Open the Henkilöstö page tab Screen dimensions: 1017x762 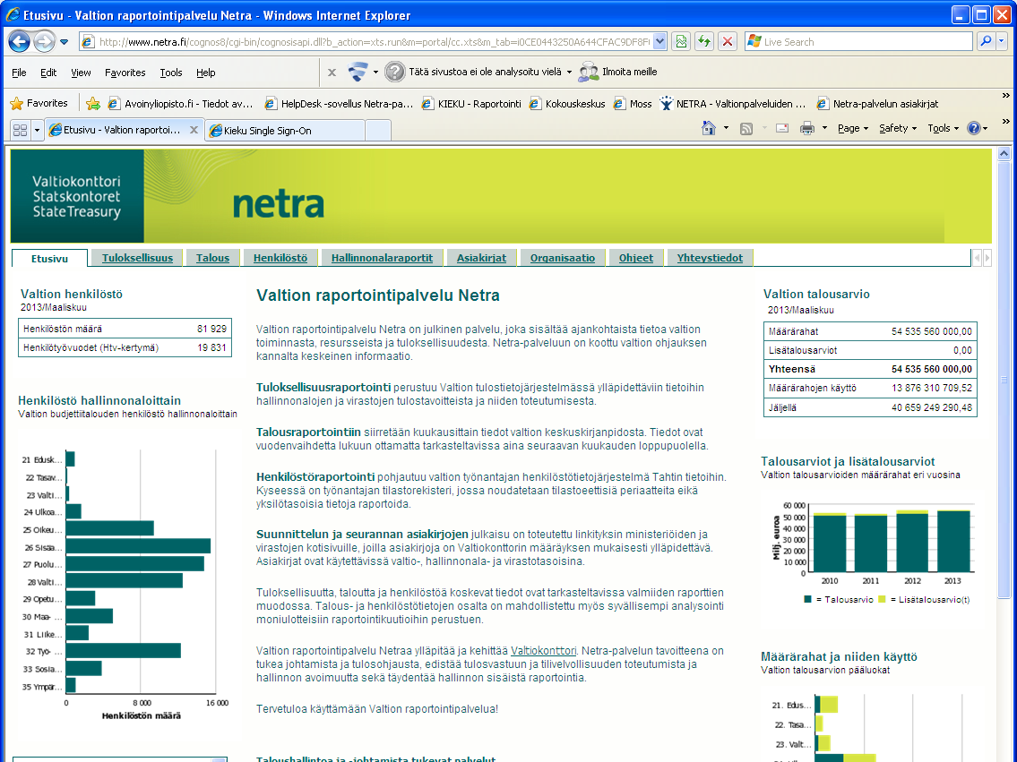point(280,258)
